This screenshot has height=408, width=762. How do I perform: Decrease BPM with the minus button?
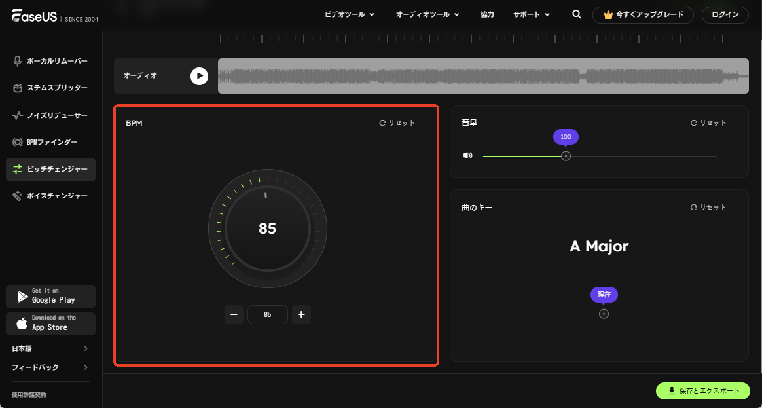coord(234,314)
